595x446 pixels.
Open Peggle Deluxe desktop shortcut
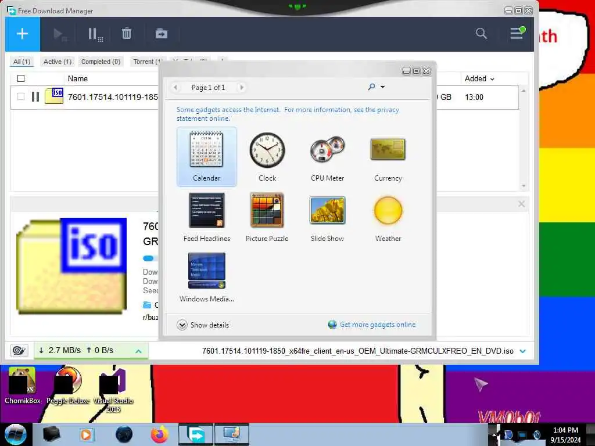pos(69,386)
